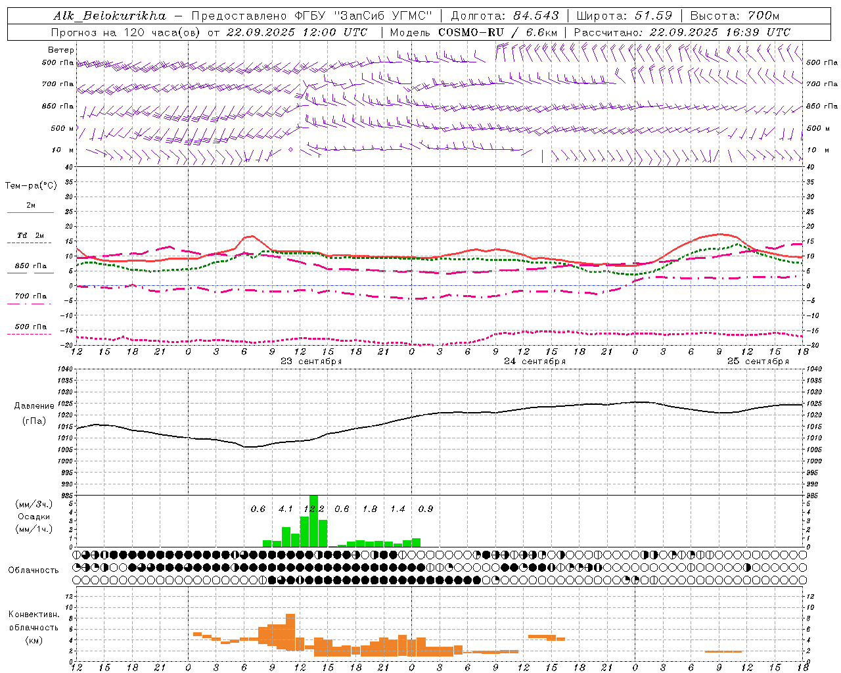Click the precipitation total "1.8"

click(x=370, y=509)
